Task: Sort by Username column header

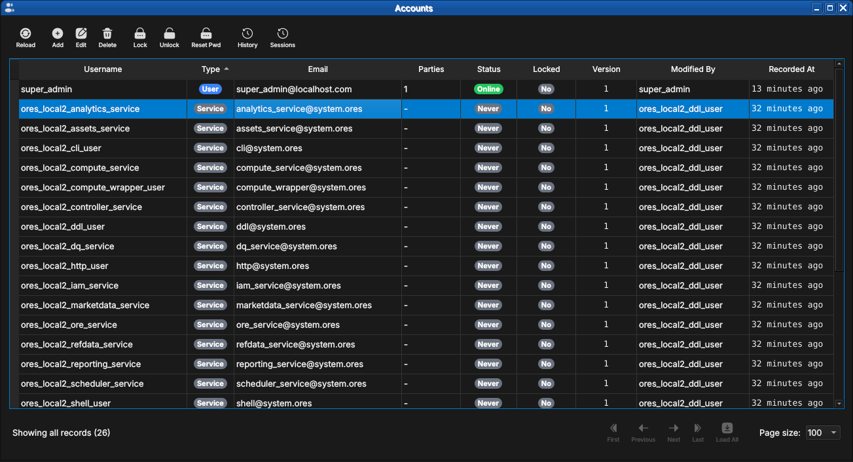Action: point(103,69)
